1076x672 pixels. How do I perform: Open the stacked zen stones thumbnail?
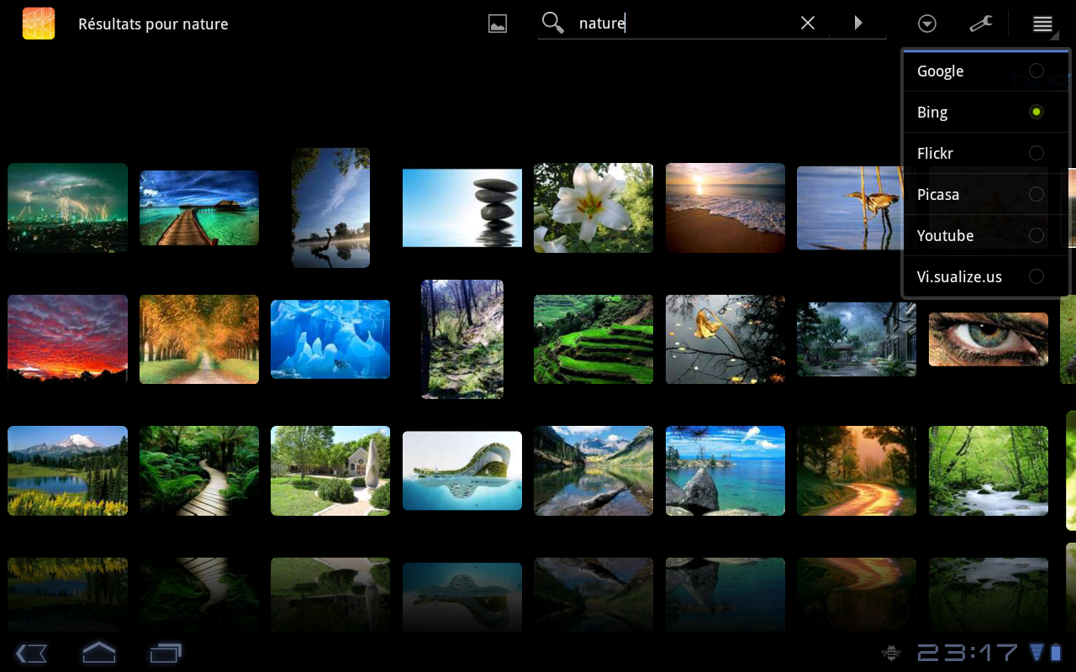coord(462,207)
